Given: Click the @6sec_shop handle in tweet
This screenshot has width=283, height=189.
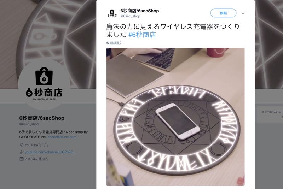Looking at the screenshot, I should (x=130, y=16).
